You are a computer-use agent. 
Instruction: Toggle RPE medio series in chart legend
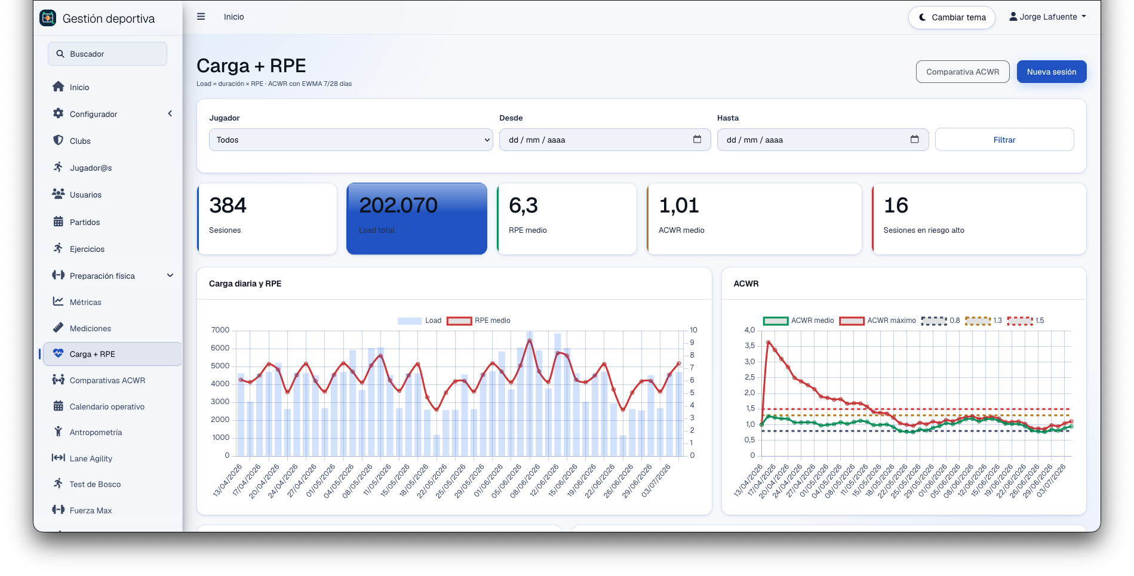[479, 321]
